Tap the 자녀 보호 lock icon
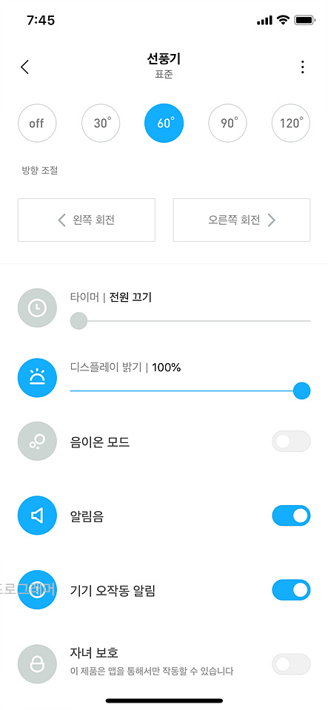328x710 pixels. coord(37,664)
